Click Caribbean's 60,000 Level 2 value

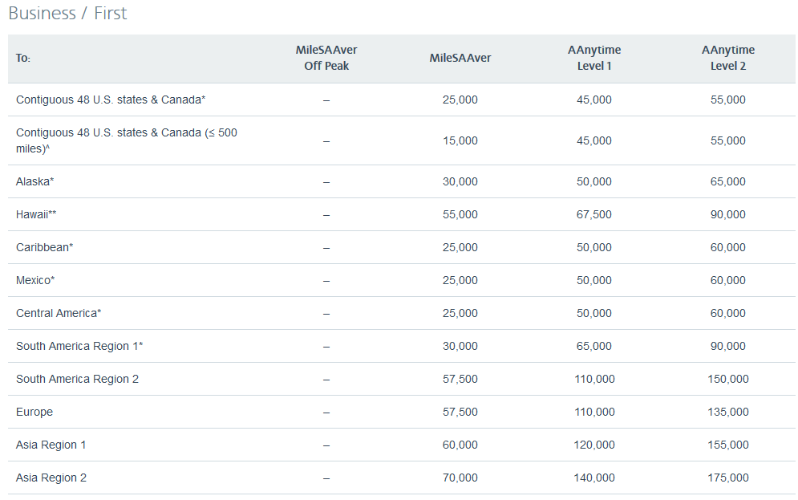[727, 247]
